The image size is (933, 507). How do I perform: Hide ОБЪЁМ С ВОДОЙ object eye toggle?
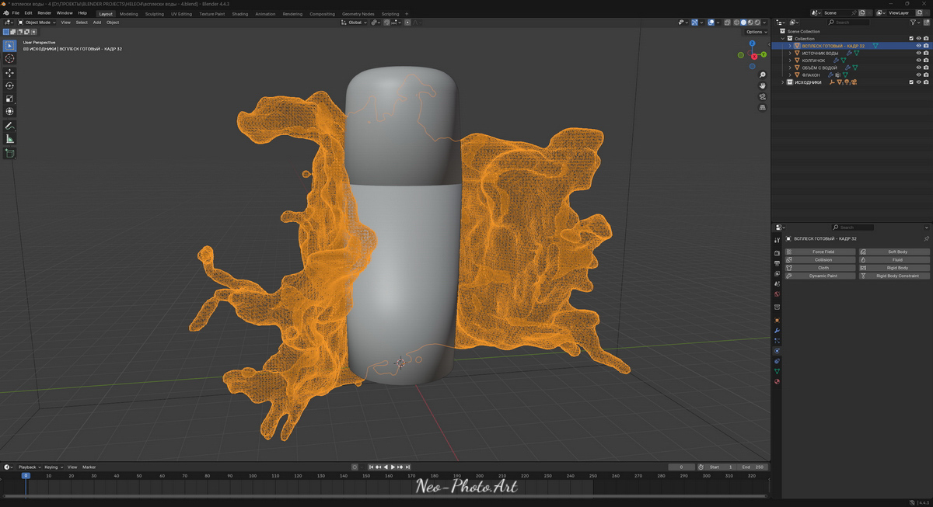click(918, 68)
